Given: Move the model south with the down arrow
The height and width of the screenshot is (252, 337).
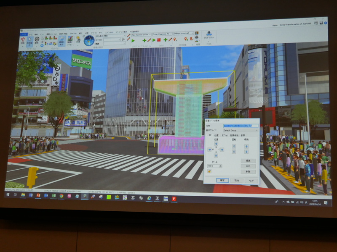Looking at the screenshot, I should 216,155.
